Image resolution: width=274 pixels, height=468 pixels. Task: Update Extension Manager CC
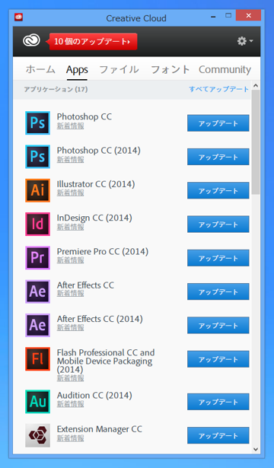pos(218,435)
